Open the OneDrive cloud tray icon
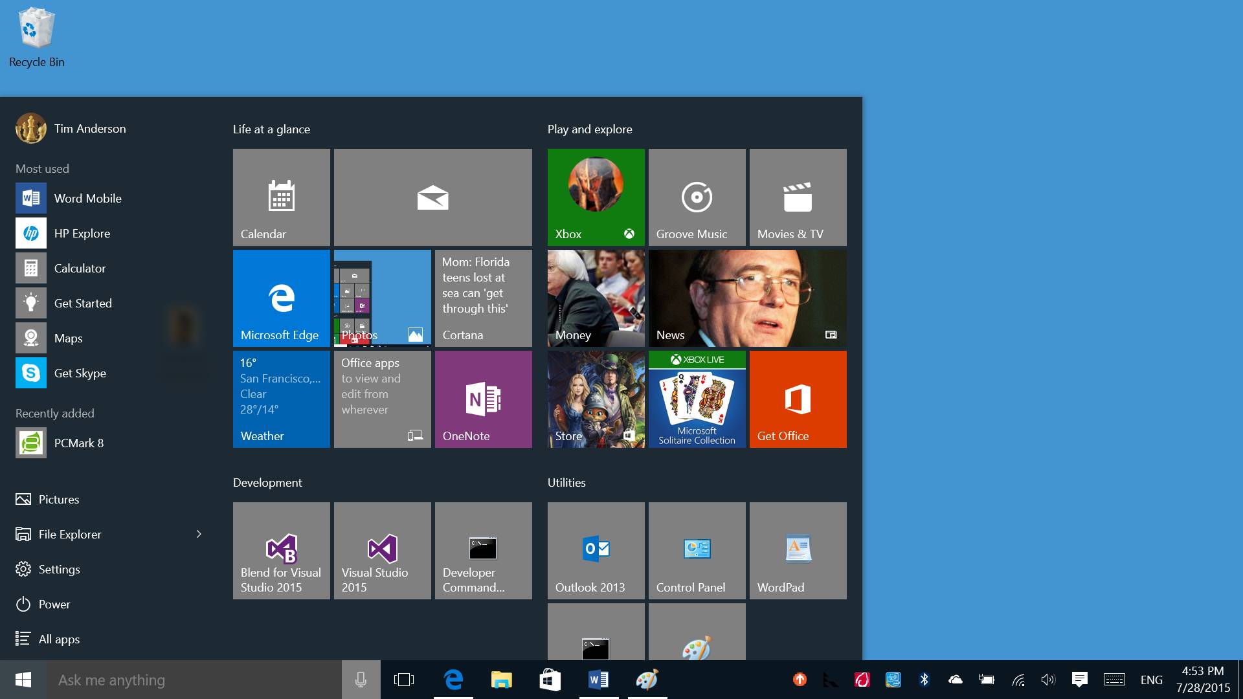The height and width of the screenshot is (699, 1243). tap(955, 680)
